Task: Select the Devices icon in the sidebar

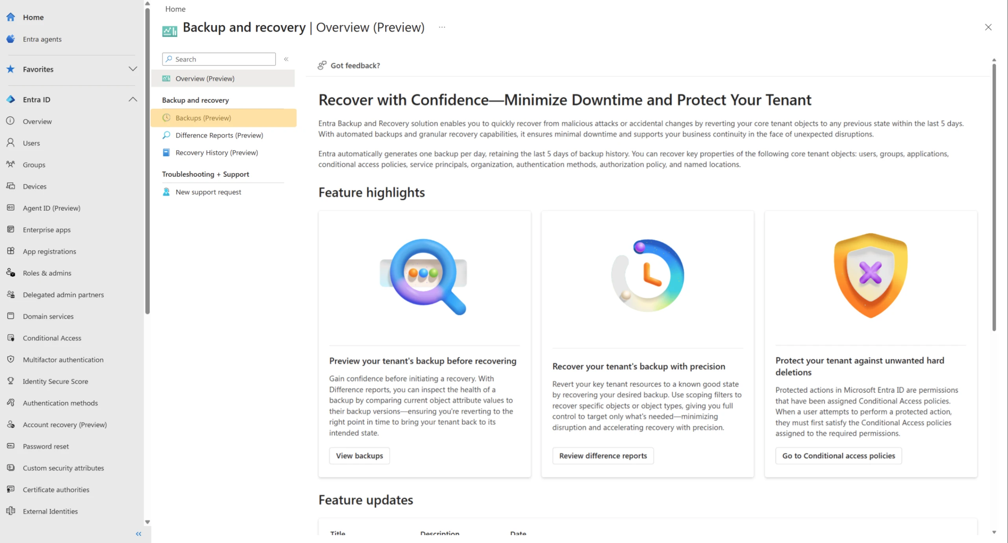Action: 11,186
